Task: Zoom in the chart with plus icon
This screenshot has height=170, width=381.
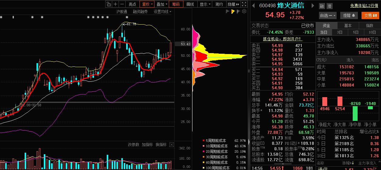Action: click(x=115, y=4)
